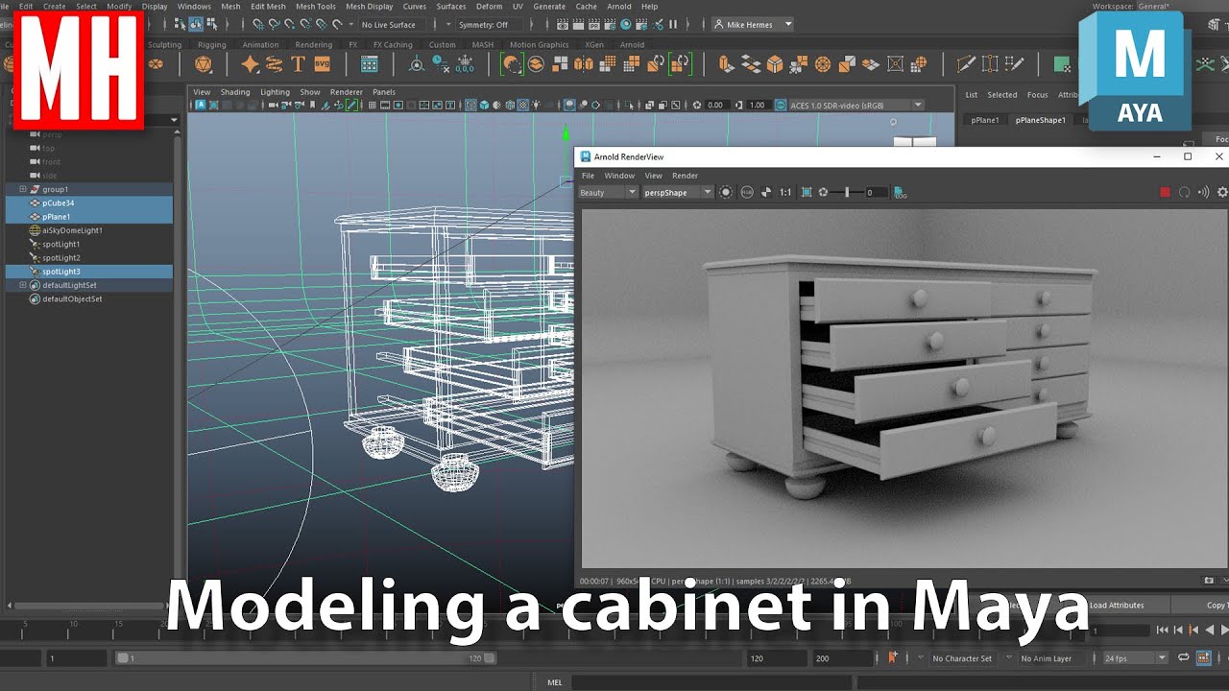Switch to the Motion Graphics shelf tab
Viewport: 1229px width, 691px height.
(x=539, y=44)
